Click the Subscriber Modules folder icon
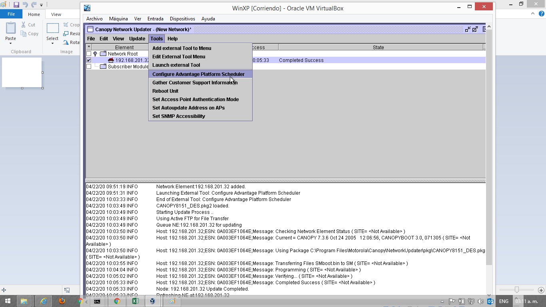This screenshot has width=546, height=307. click(x=103, y=67)
